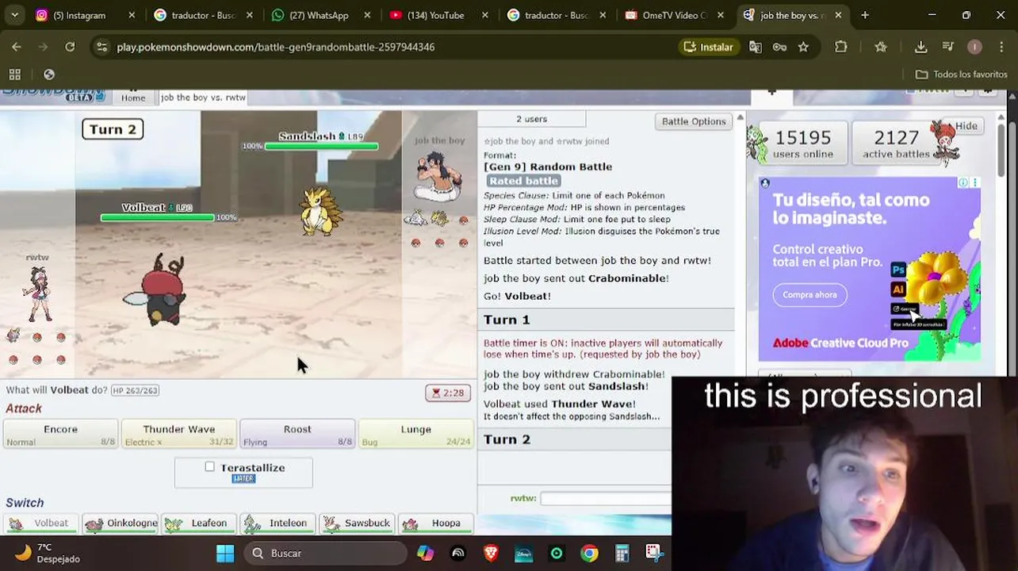Click the Sandslash opponent sprite

[320, 211]
